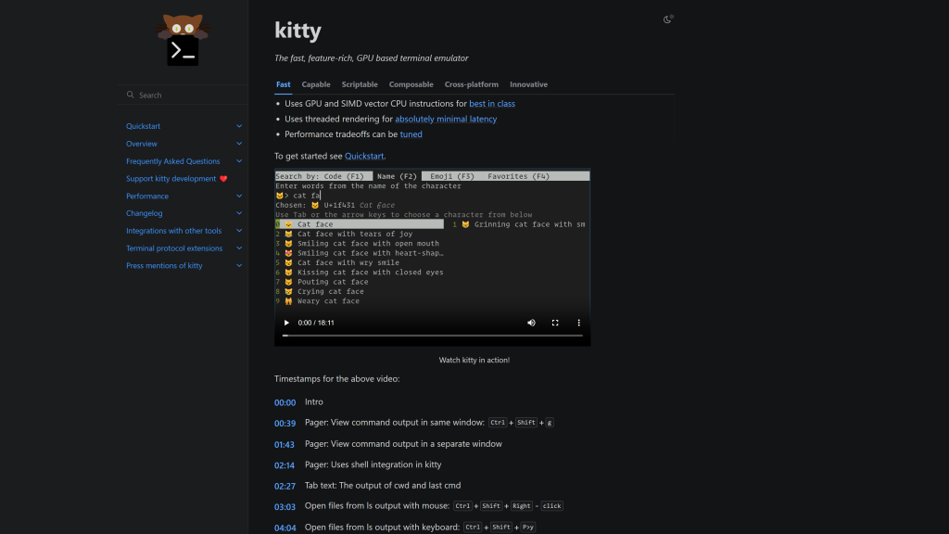
Task: Follow the 'tuned' link
Action: pos(411,134)
